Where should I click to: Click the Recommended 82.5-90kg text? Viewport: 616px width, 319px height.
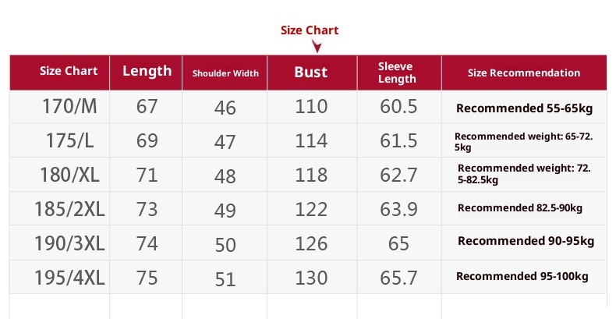pyautogui.click(x=520, y=207)
